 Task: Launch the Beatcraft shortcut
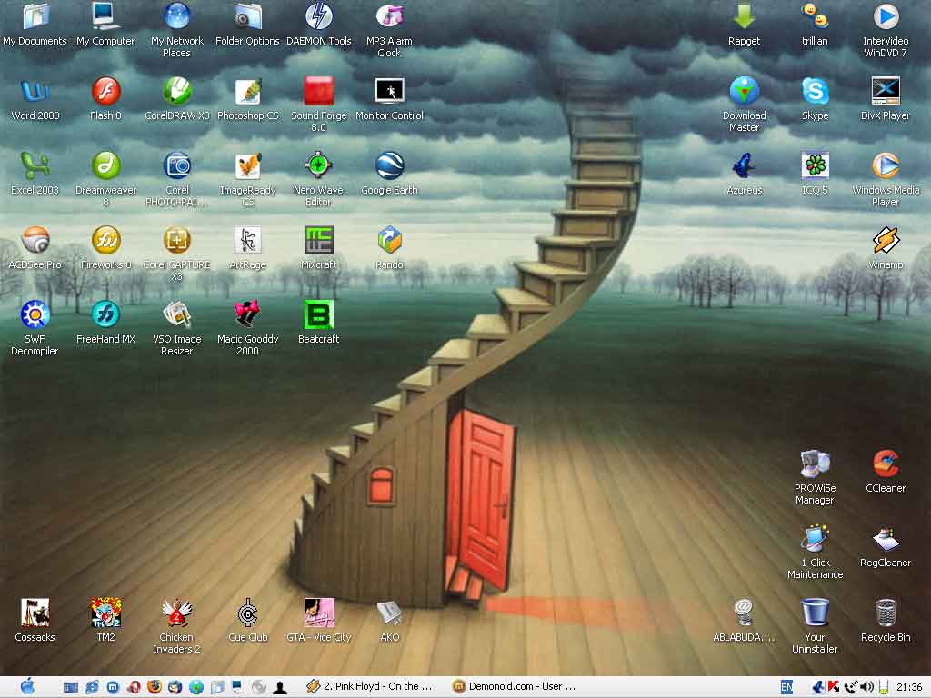click(319, 314)
